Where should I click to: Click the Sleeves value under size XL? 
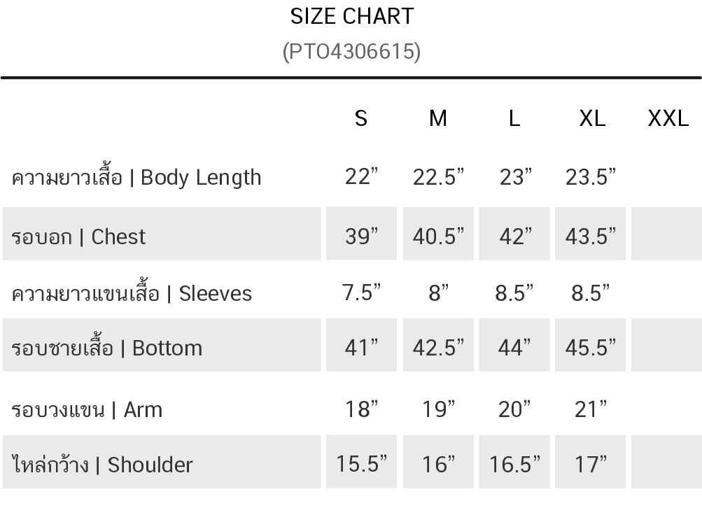click(x=591, y=292)
